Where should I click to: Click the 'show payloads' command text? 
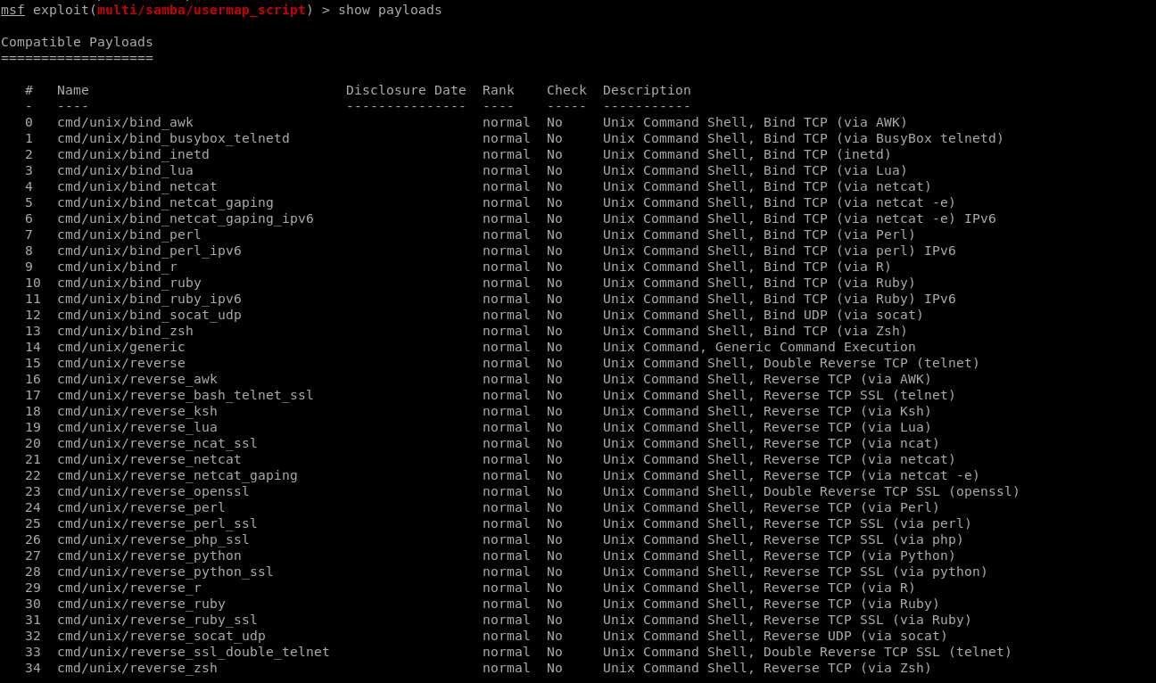pos(390,10)
